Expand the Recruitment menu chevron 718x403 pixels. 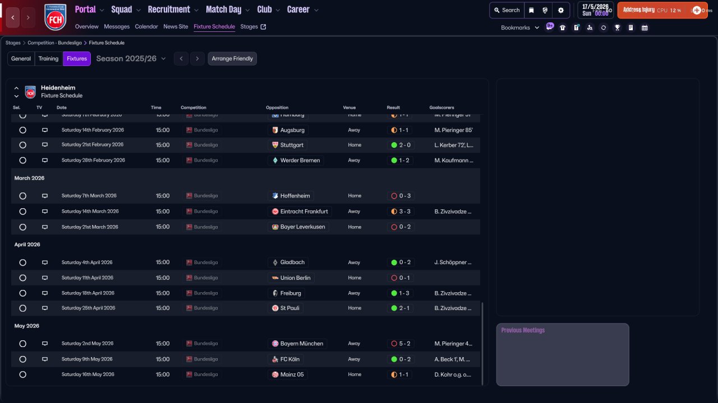tap(196, 10)
